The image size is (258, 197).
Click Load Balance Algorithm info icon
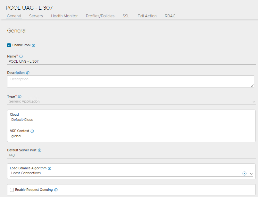tap(50, 168)
